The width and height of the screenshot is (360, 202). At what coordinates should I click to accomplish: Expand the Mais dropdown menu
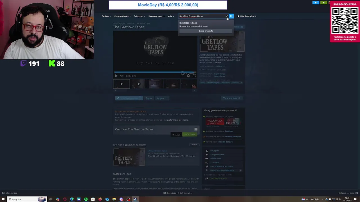pos(171,16)
